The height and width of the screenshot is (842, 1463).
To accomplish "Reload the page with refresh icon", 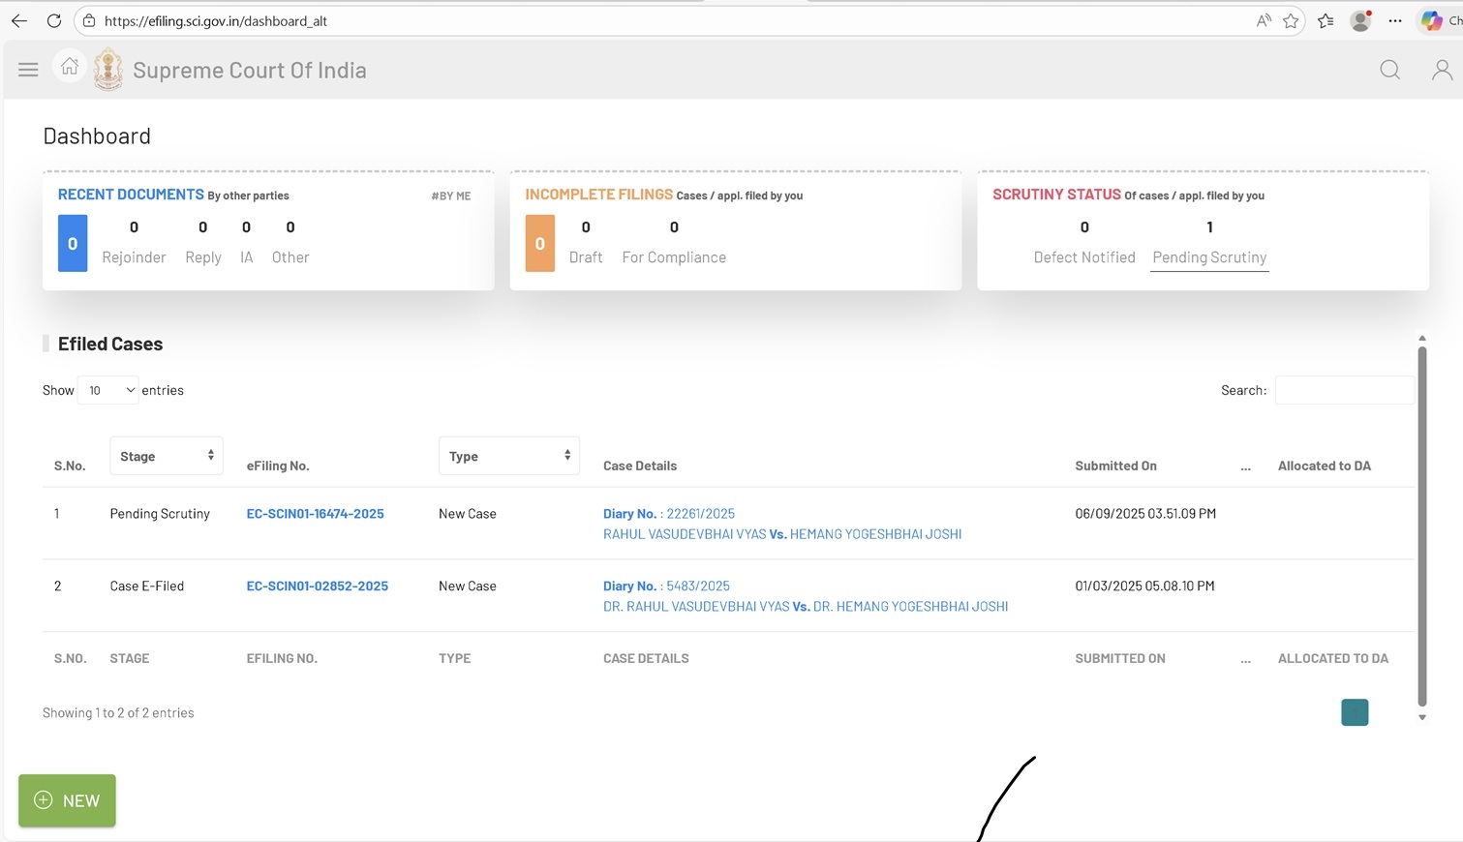I will point(54,20).
